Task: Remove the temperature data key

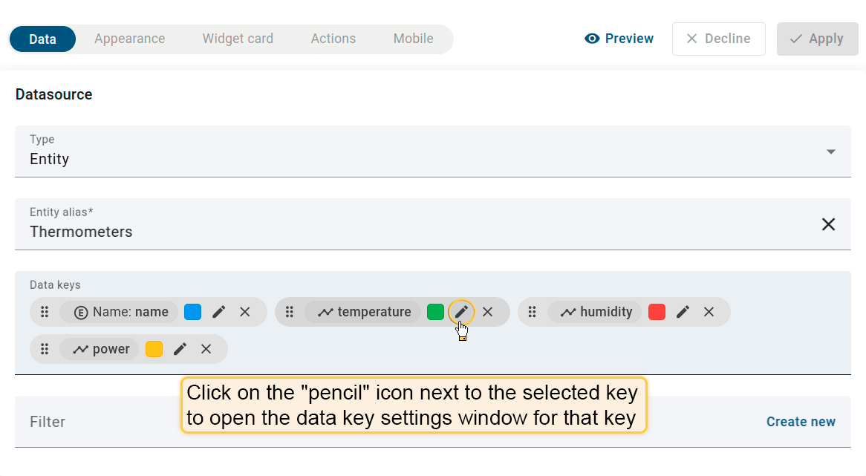Action: (487, 312)
